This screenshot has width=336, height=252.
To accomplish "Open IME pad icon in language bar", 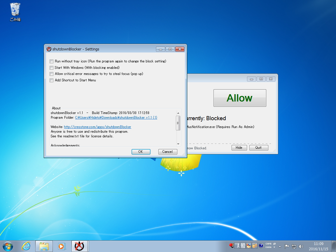I will click(x=249, y=246).
